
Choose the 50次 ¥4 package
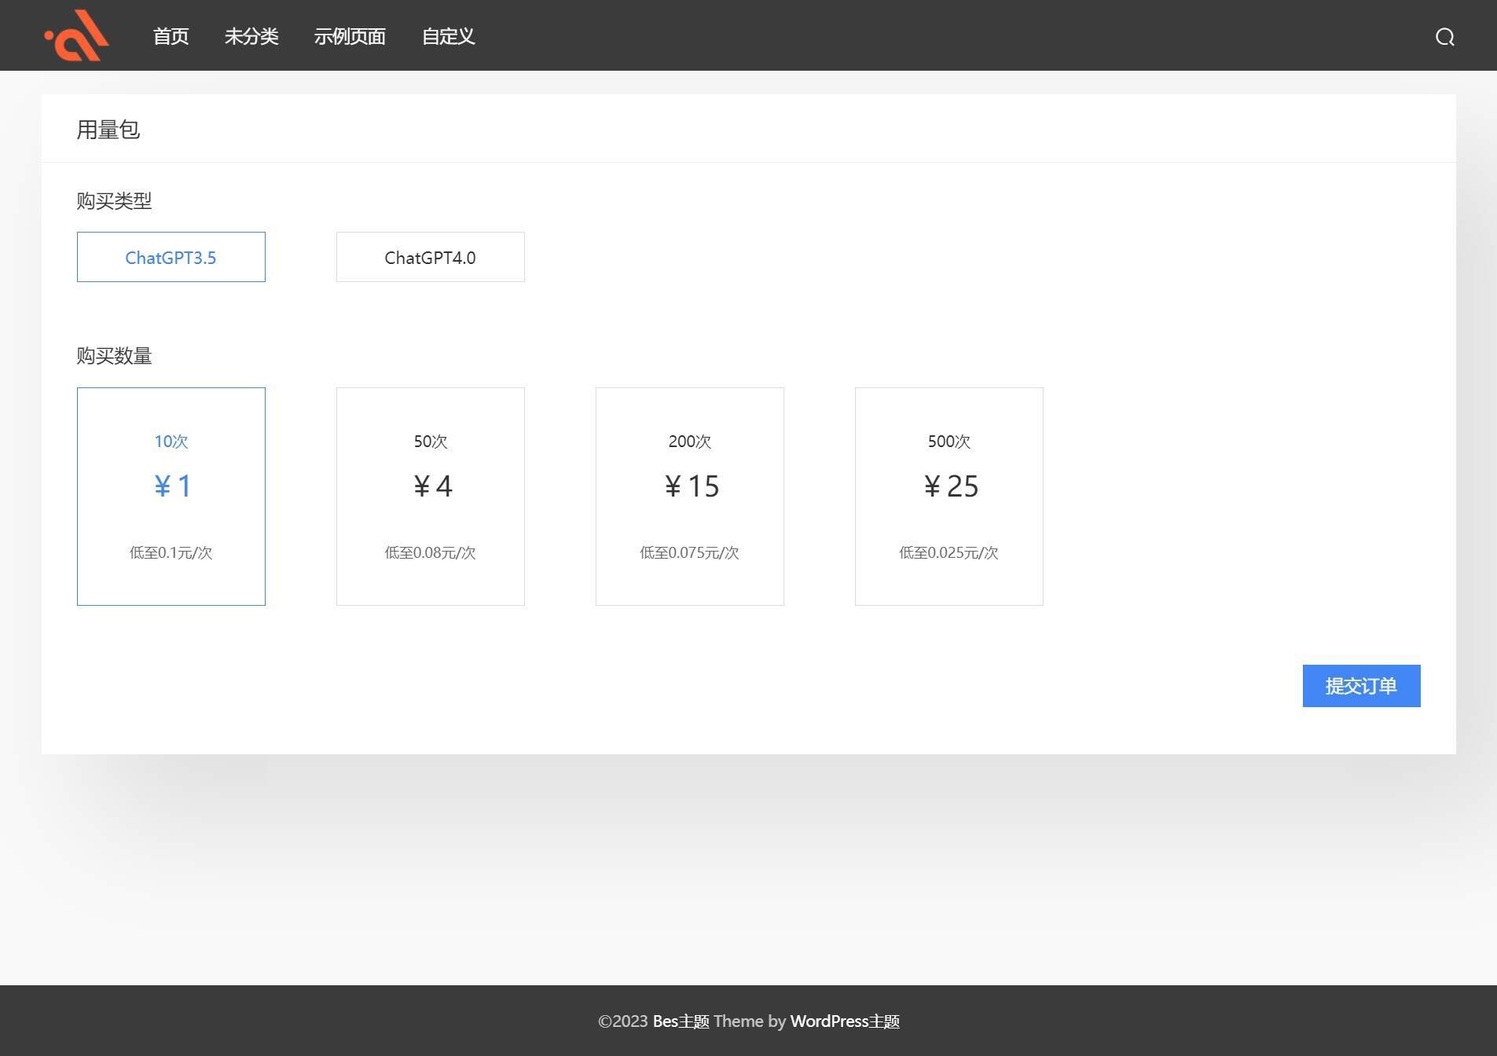click(431, 497)
